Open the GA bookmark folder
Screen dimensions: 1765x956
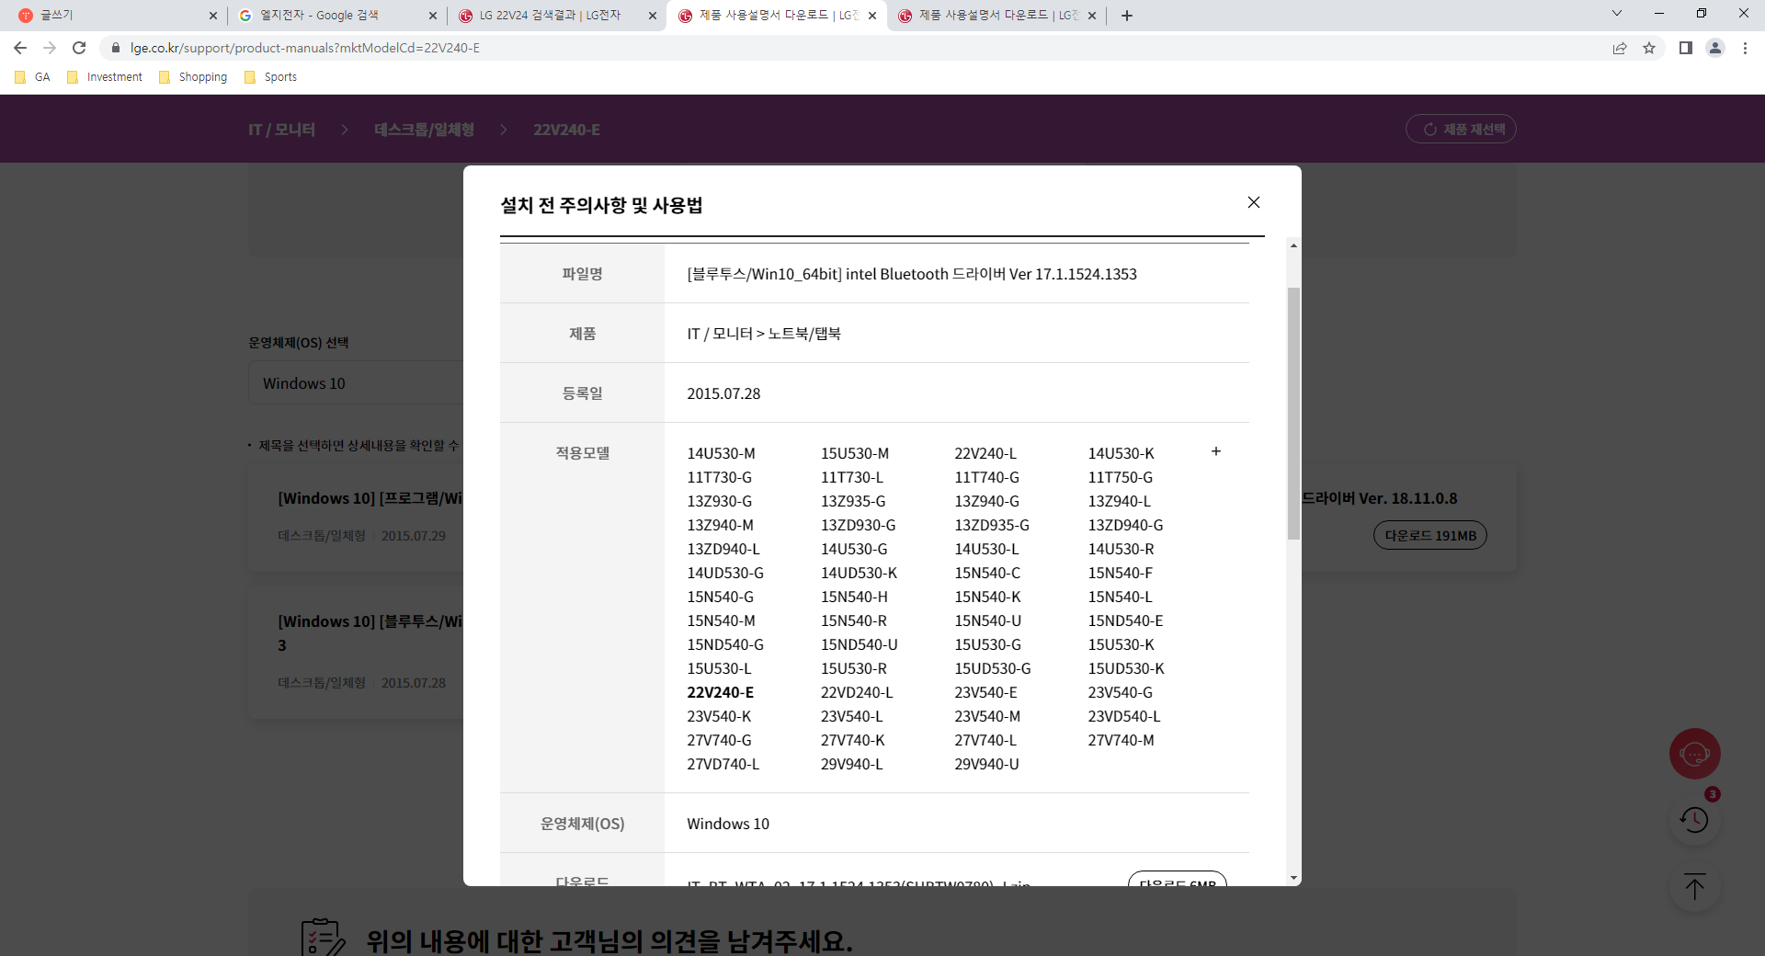[x=33, y=77]
